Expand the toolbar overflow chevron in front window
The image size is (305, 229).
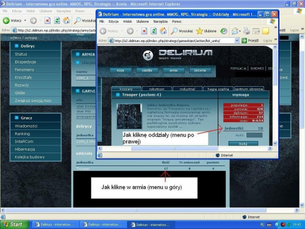276,27
